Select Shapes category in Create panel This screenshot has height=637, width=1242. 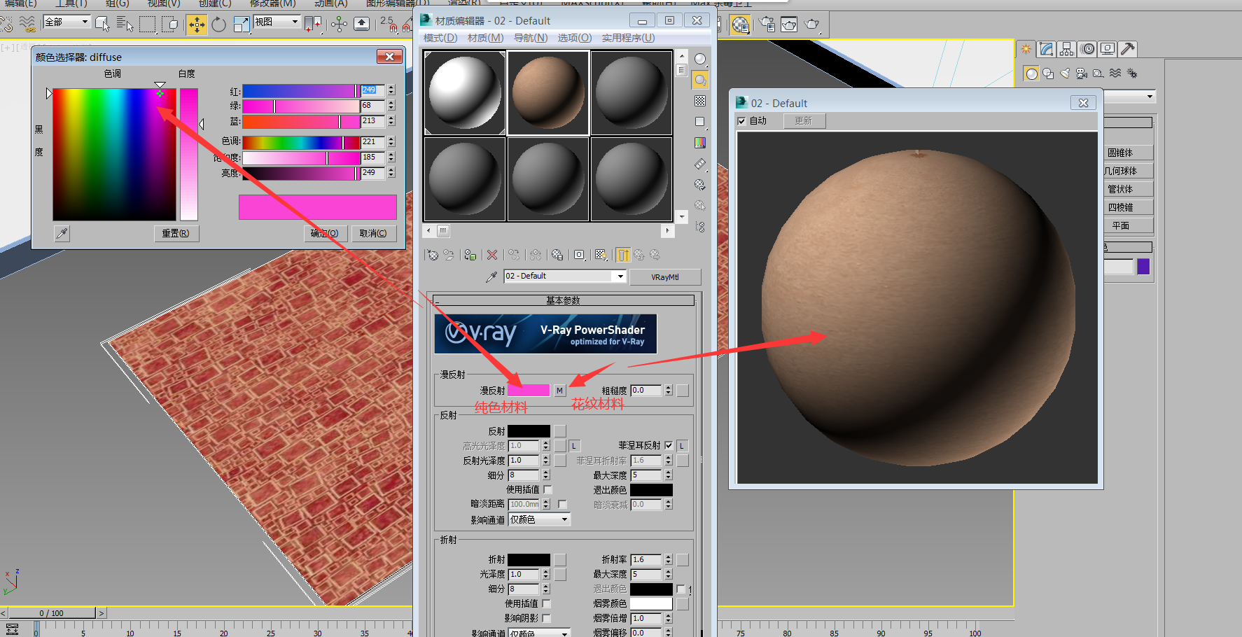click(x=1048, y=73)
